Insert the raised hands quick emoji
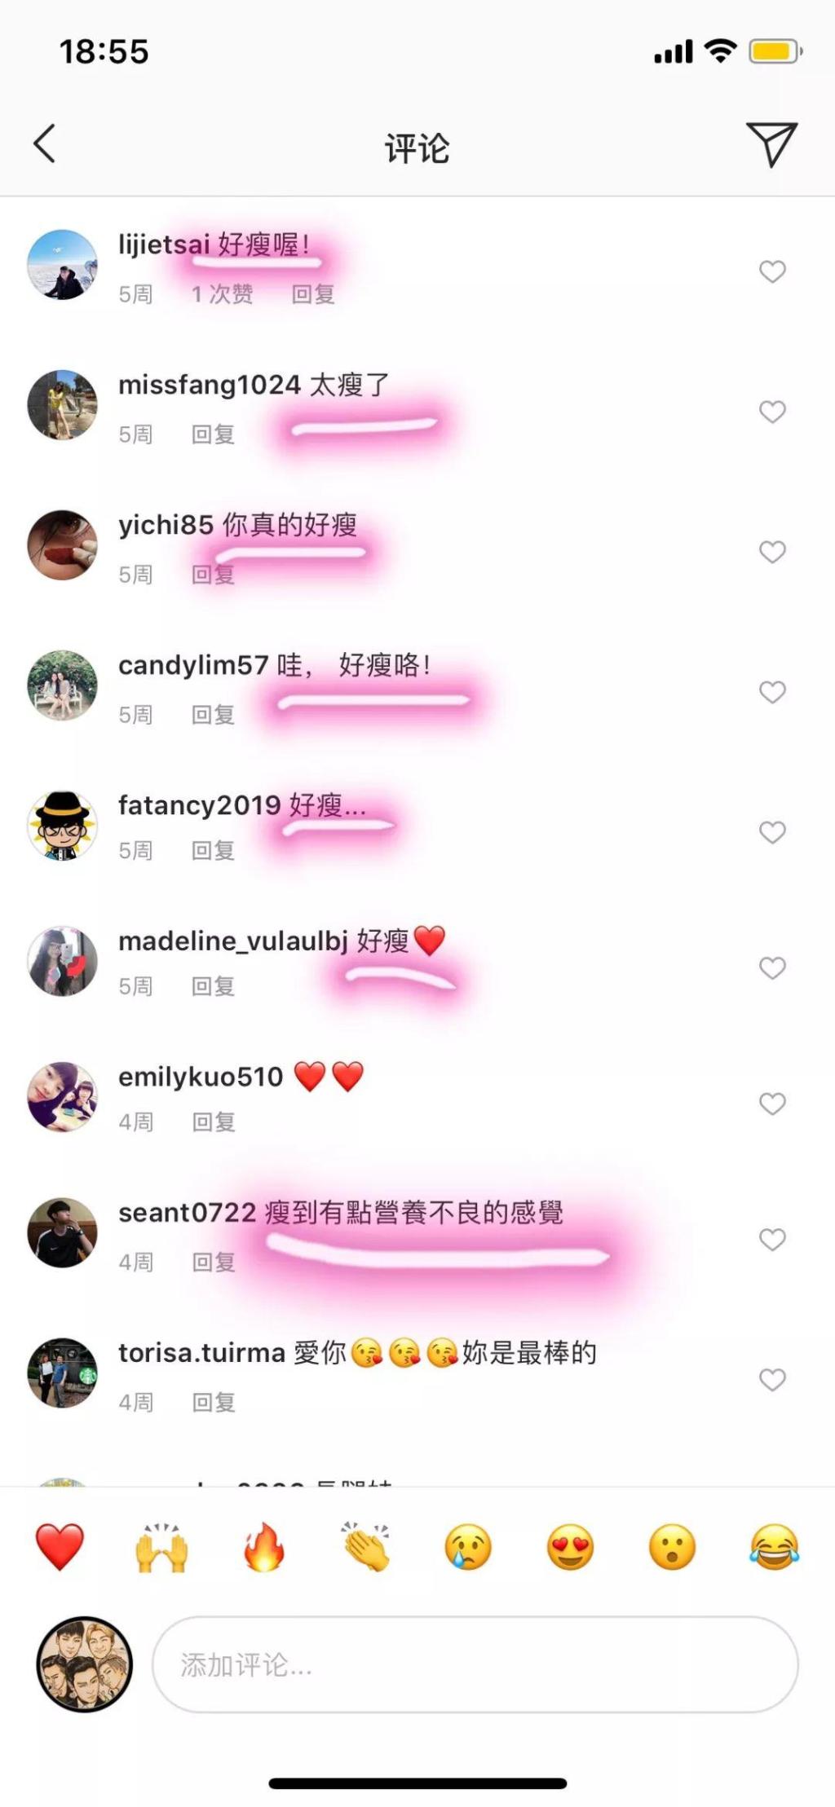Image resolution: width=835 pixels, height=1807 pixels. click(x=161, y=1546)
